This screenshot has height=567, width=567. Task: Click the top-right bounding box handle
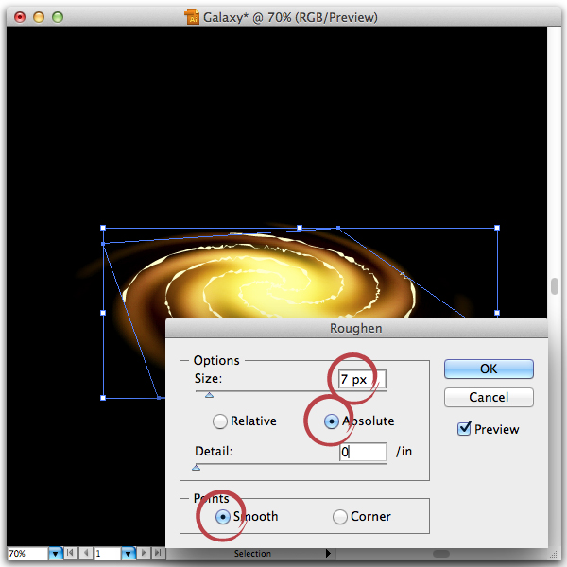pyautogui.click(x=497, y=228)
